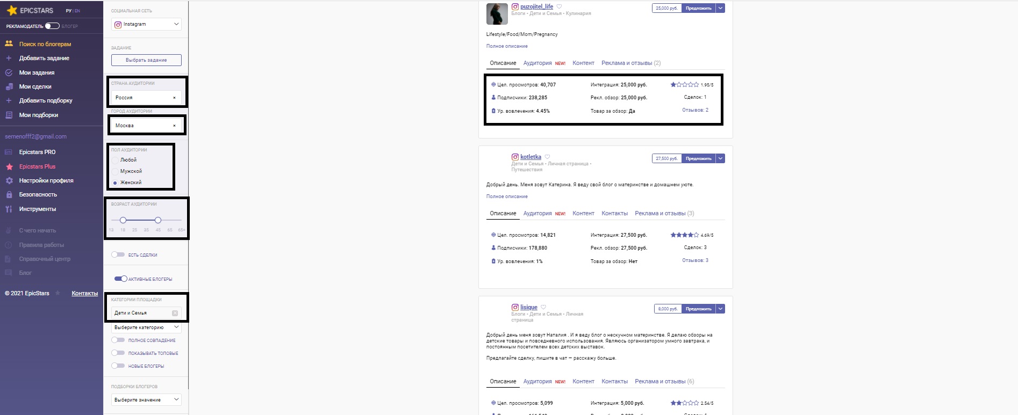Expand offer options arrow for kotletka
The width and height of the screenshot is (1018, 415).
(720, 158)
